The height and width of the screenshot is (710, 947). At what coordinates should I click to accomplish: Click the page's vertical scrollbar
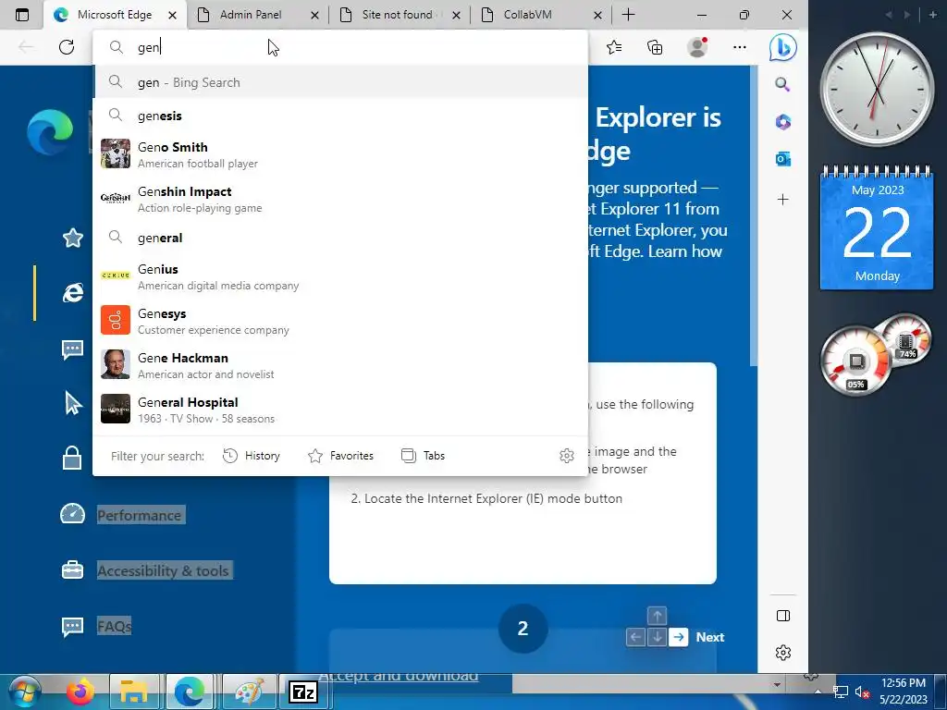click(753, 216)
